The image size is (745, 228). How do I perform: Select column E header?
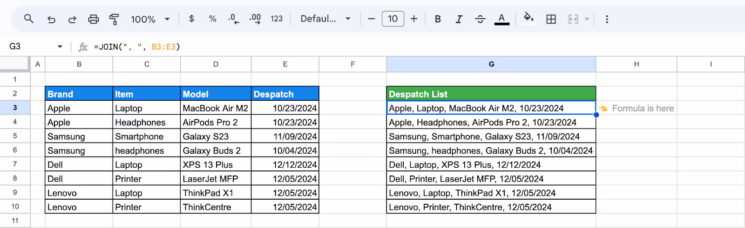point(285,64)
